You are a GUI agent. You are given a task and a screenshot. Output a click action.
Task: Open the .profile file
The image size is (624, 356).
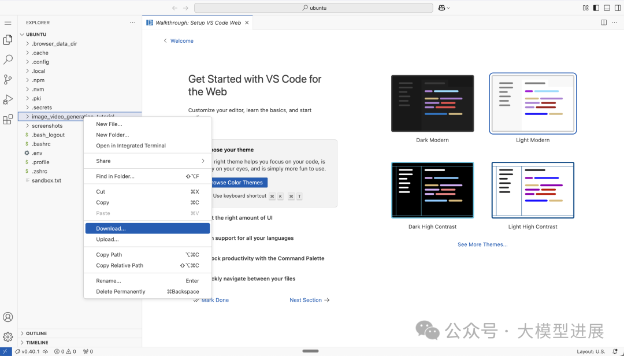tap(40, 162)
